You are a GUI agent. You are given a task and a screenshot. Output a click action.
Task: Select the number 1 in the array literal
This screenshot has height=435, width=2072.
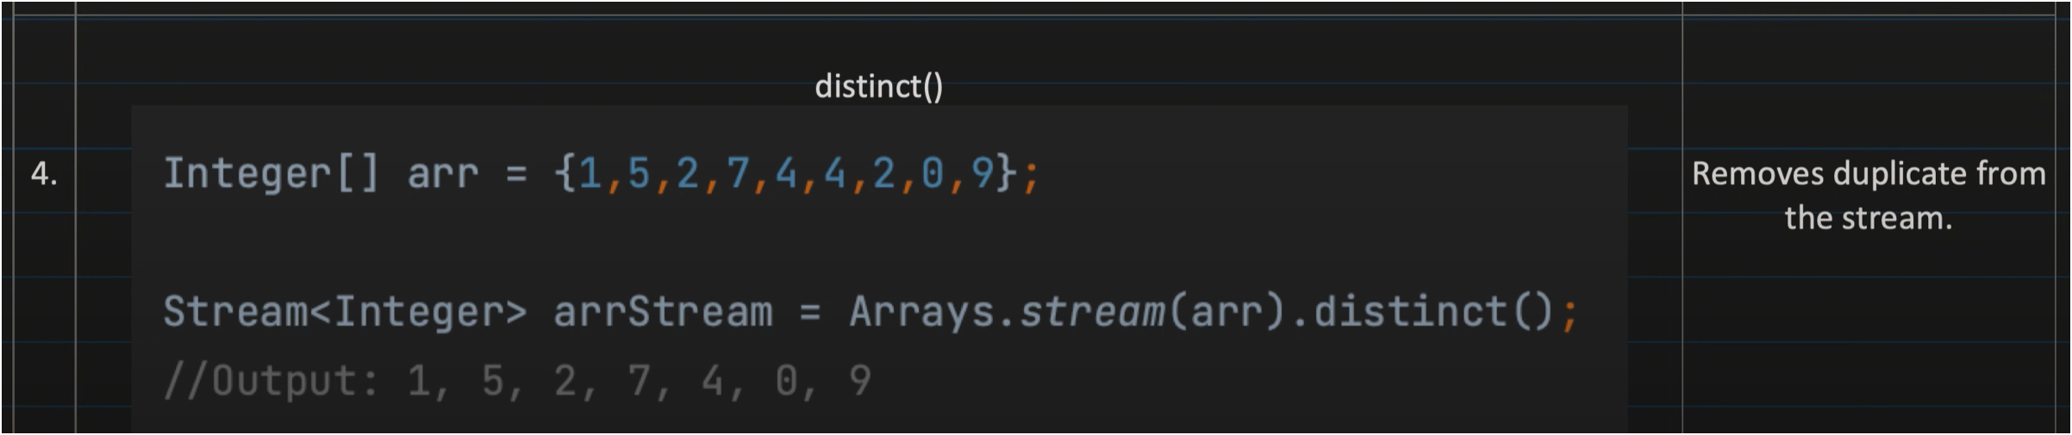click(x=590, y=174)
